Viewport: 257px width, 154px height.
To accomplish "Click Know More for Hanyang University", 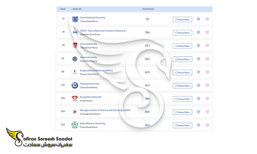I will (x=182, y=86).
